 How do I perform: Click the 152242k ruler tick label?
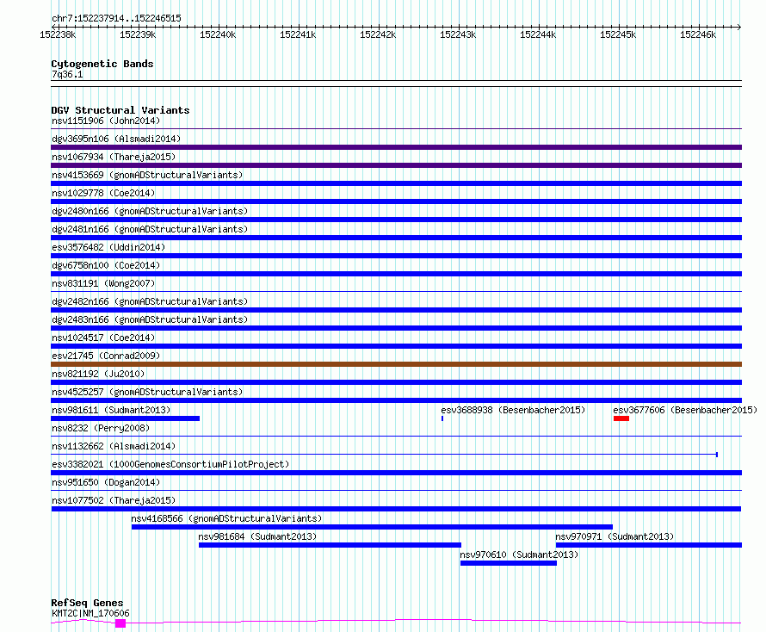click(x=378, y=34)
